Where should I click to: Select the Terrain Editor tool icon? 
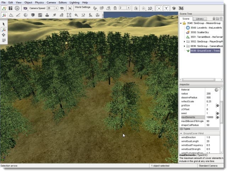point(11,15)
